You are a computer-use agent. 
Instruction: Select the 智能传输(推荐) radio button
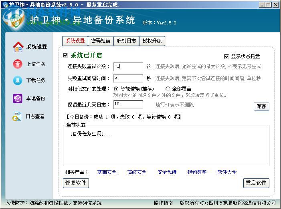pyautogui.click(x=116, y=89)
